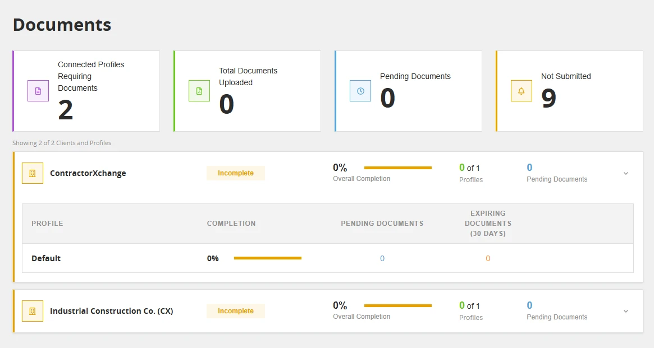Open the Total Documents Uploaded card
The width and height of the screenshot is (654, 348).
(248, 91)
